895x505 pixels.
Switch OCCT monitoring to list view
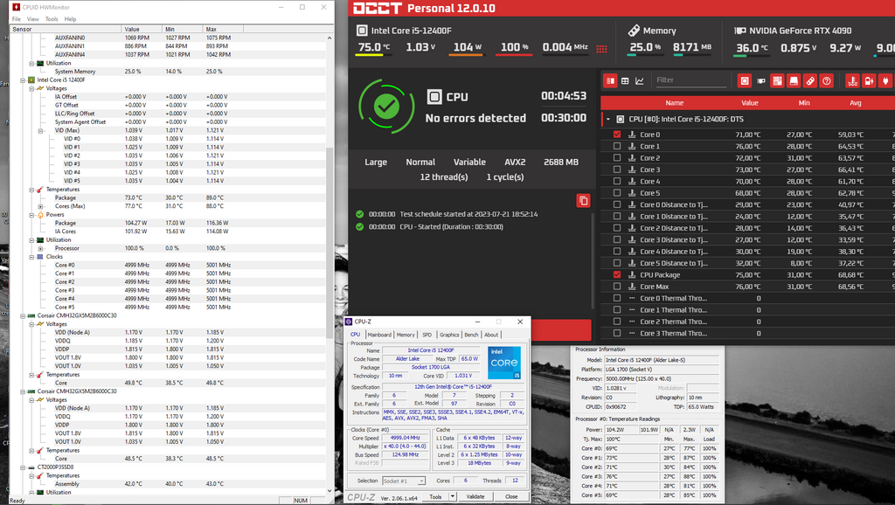click(x=610, y=81)
